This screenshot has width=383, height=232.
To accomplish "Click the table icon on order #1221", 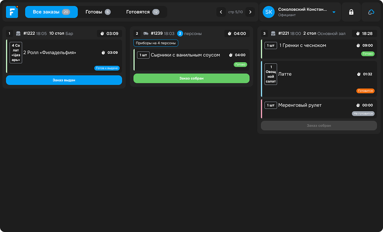I will click(x=273, y=34).
